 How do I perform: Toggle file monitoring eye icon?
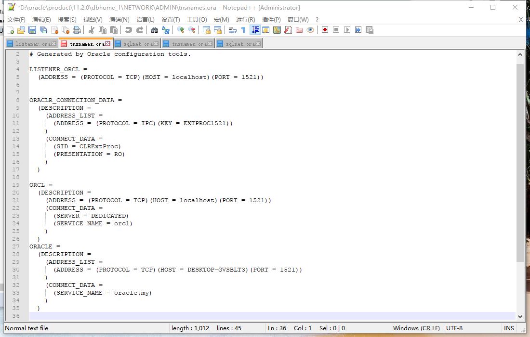(x=310, y=30)
